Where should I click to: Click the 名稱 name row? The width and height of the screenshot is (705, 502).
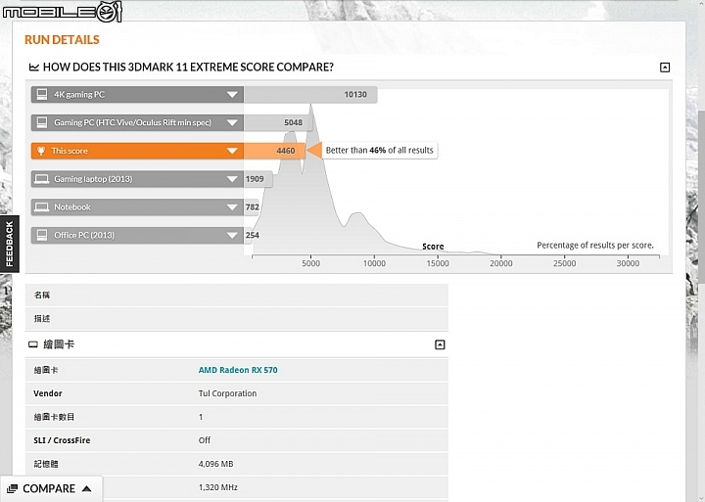237,296
